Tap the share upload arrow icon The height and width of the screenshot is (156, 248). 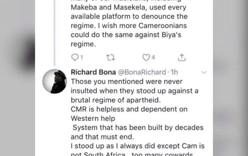point(181,57)
